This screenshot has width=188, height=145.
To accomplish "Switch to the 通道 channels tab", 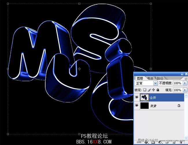I will (x=150, y=78).
